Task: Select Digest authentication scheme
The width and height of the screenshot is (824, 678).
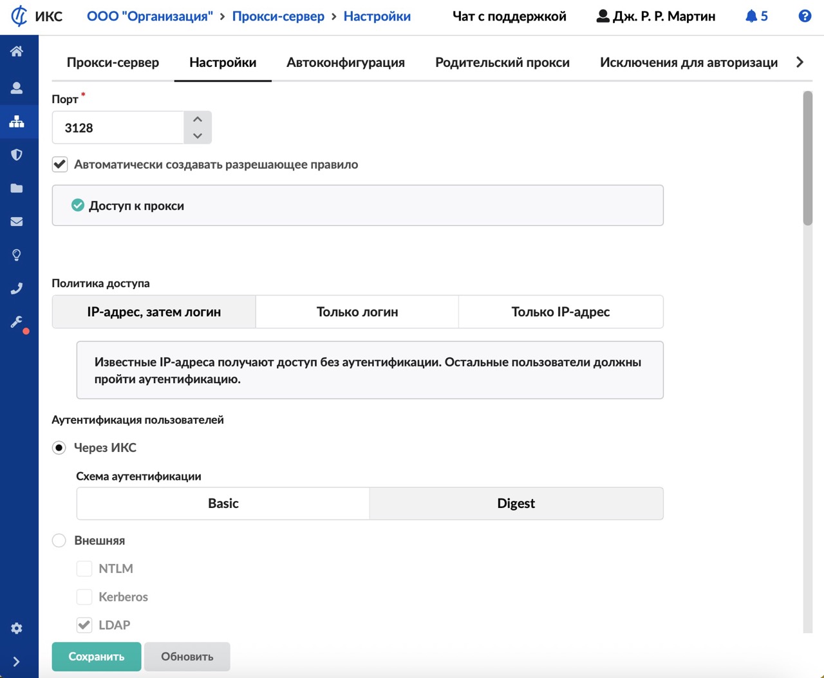Action: (516, 504)
